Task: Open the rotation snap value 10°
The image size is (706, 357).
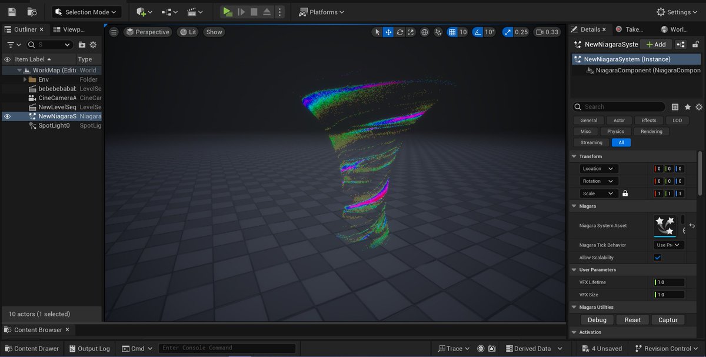Action: tap(489, 32)
